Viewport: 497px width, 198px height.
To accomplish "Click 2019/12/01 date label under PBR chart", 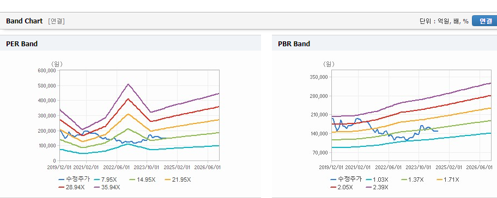I will pyautogui.click(x=331, y=167).
